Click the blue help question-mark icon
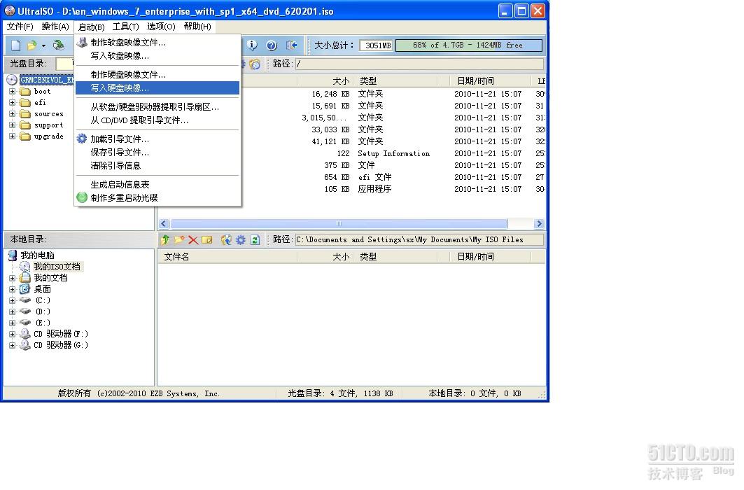The image size is (744, 490). click(272, 45)
